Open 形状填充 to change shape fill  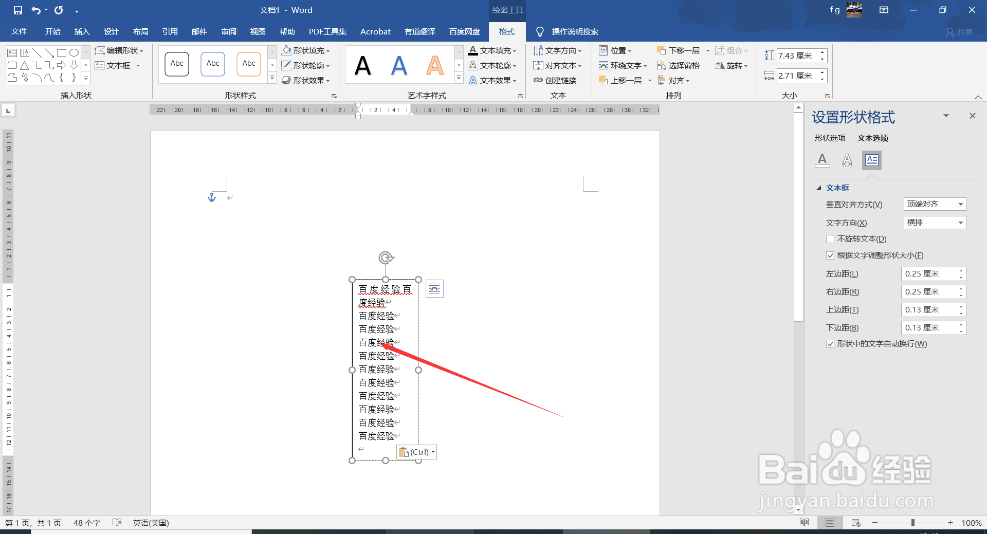click(306, 50)
